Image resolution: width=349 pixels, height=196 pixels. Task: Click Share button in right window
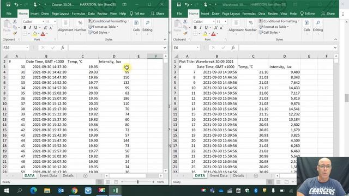click(x=328, y=14)
